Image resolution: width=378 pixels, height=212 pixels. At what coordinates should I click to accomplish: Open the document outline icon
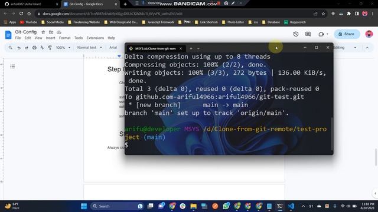12,67
